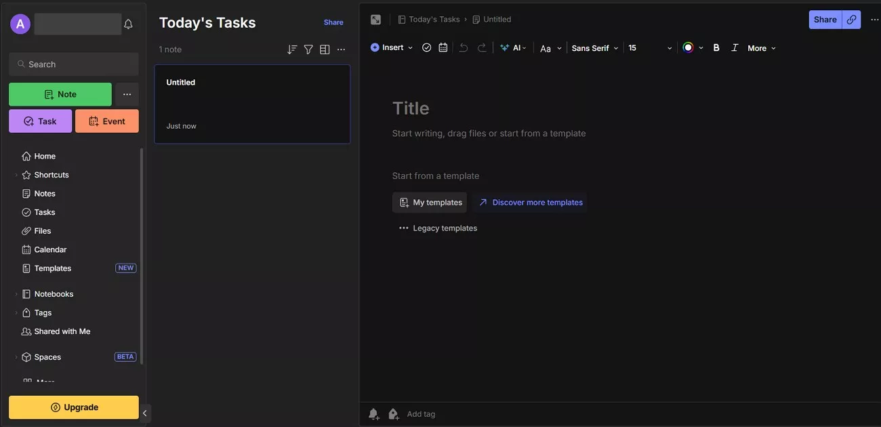Go to Templates in the sidebar
Screen dimensions: 881x427
pyautogui.click(x=52, y=268)
